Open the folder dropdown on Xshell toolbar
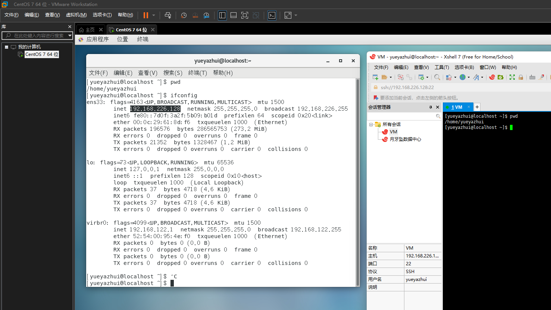551x310 pixels. click(391, 77)
